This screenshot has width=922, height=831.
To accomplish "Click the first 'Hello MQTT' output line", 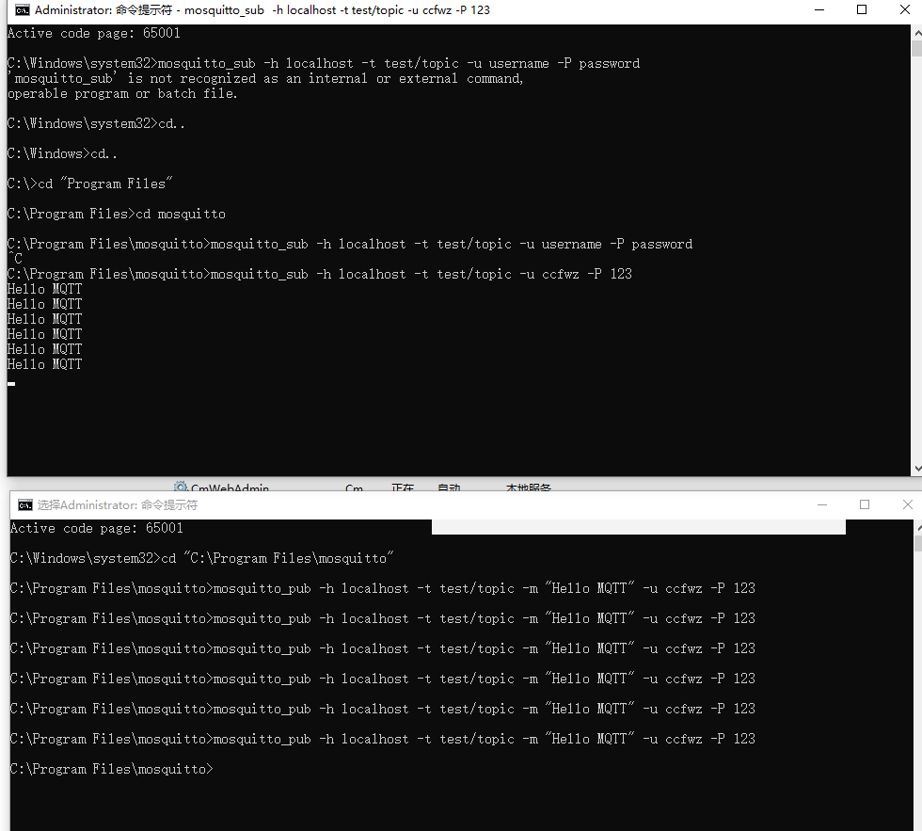I will tap(45, 289).
